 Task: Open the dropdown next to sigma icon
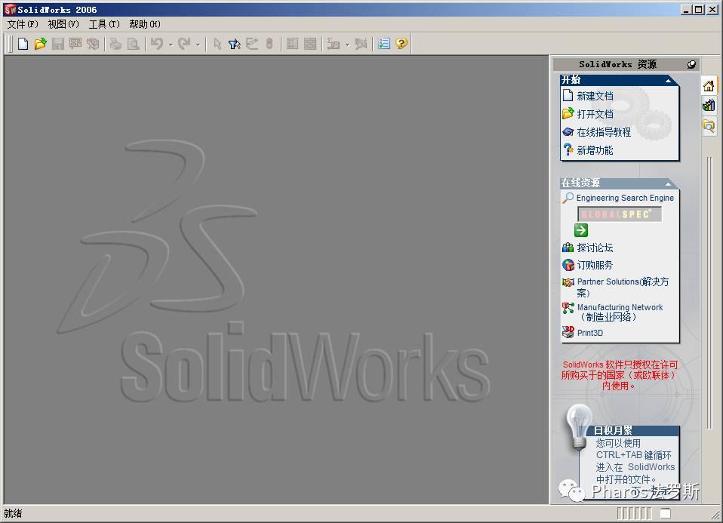[347, 45]
